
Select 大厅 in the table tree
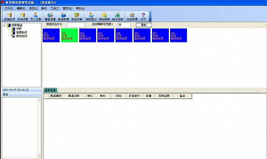click(19, 29)
